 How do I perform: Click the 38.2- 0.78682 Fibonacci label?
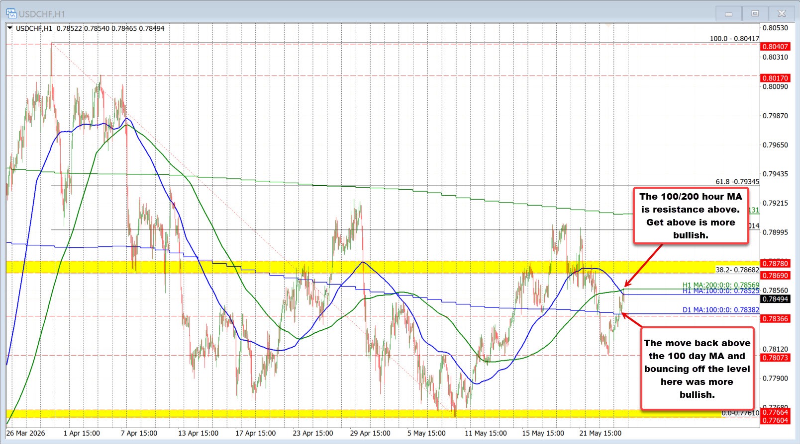[x=737, y=270]
